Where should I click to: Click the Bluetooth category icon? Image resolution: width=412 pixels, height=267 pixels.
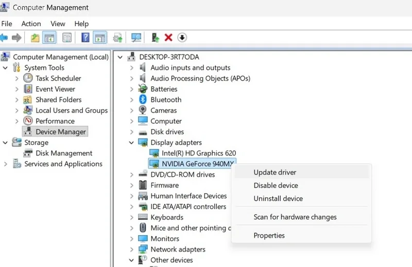143,100
